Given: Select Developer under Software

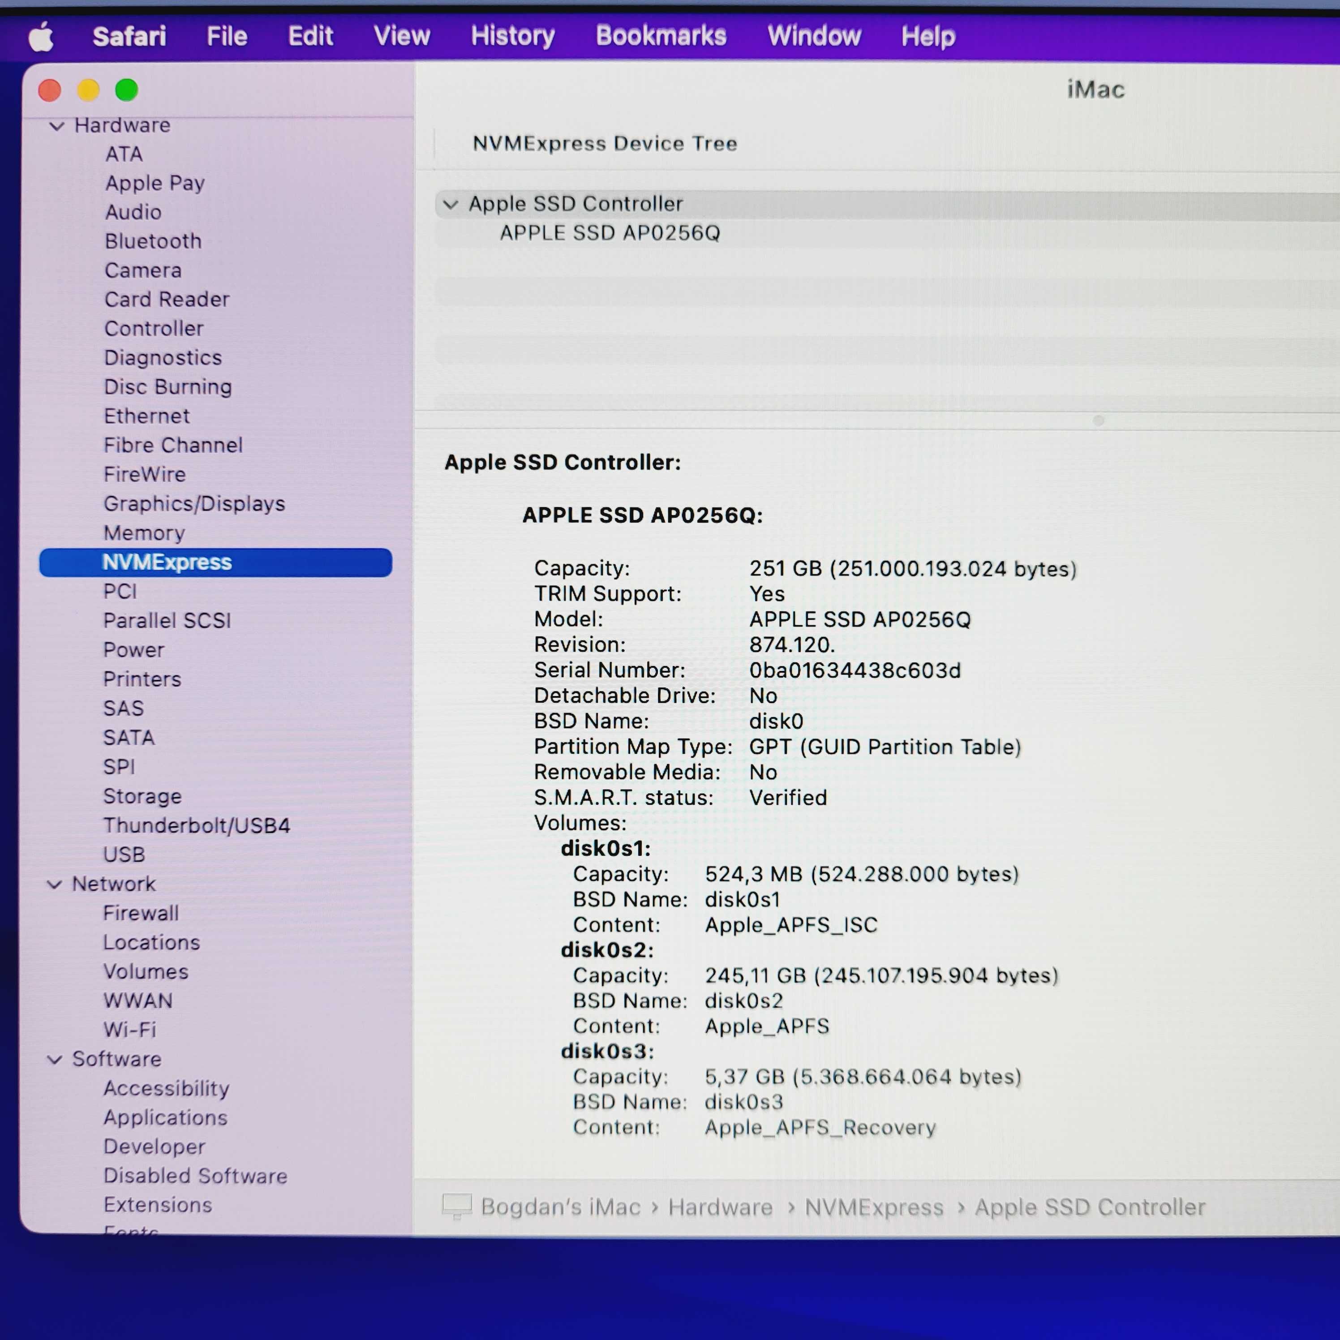Looking at the screenshot, I should point(154,1147).
